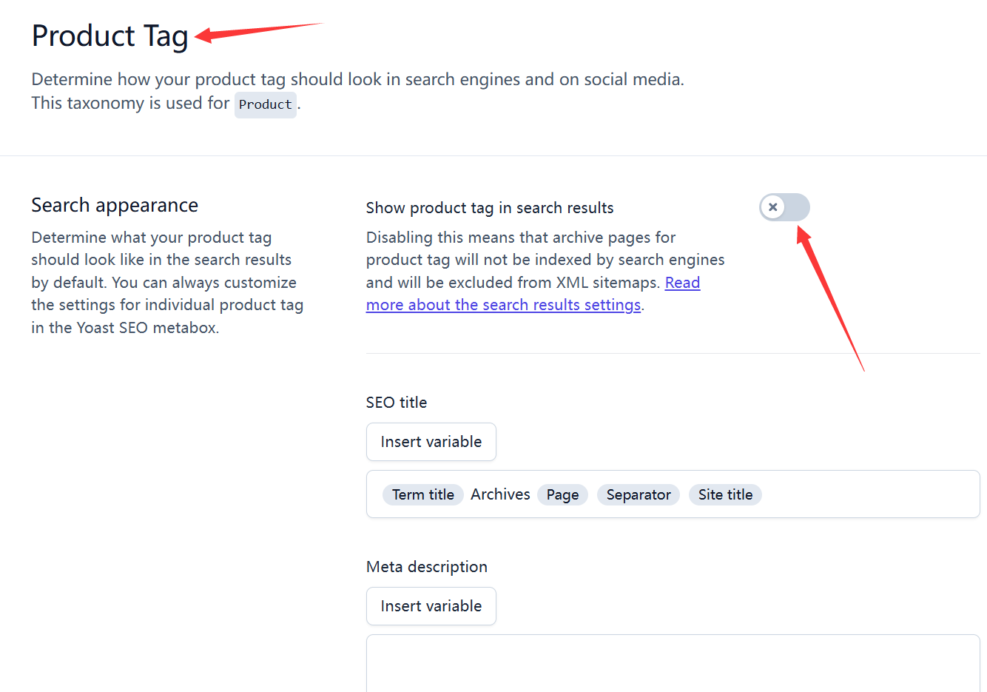
Task: Click Insert variable button under SEO title
Action: (x=431, y=442)
